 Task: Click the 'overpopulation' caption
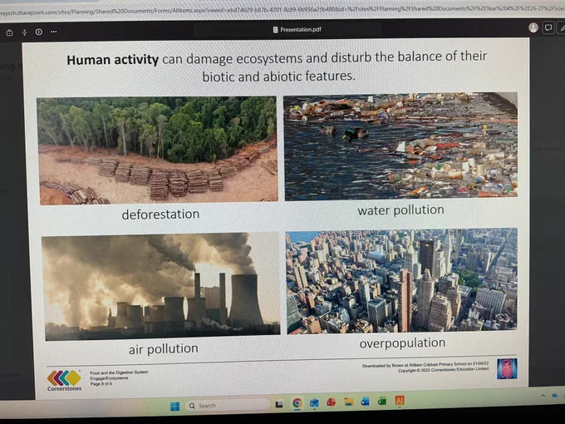click(402, 343)
